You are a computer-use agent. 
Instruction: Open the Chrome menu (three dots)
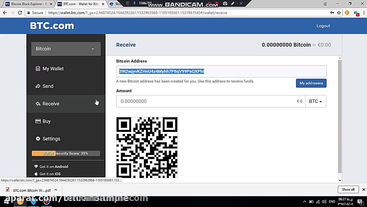pyautogui.click(x=364, y=13)
